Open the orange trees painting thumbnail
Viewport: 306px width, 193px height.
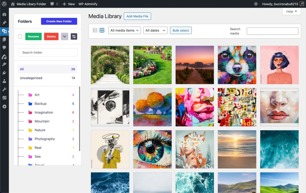(152, 107)
